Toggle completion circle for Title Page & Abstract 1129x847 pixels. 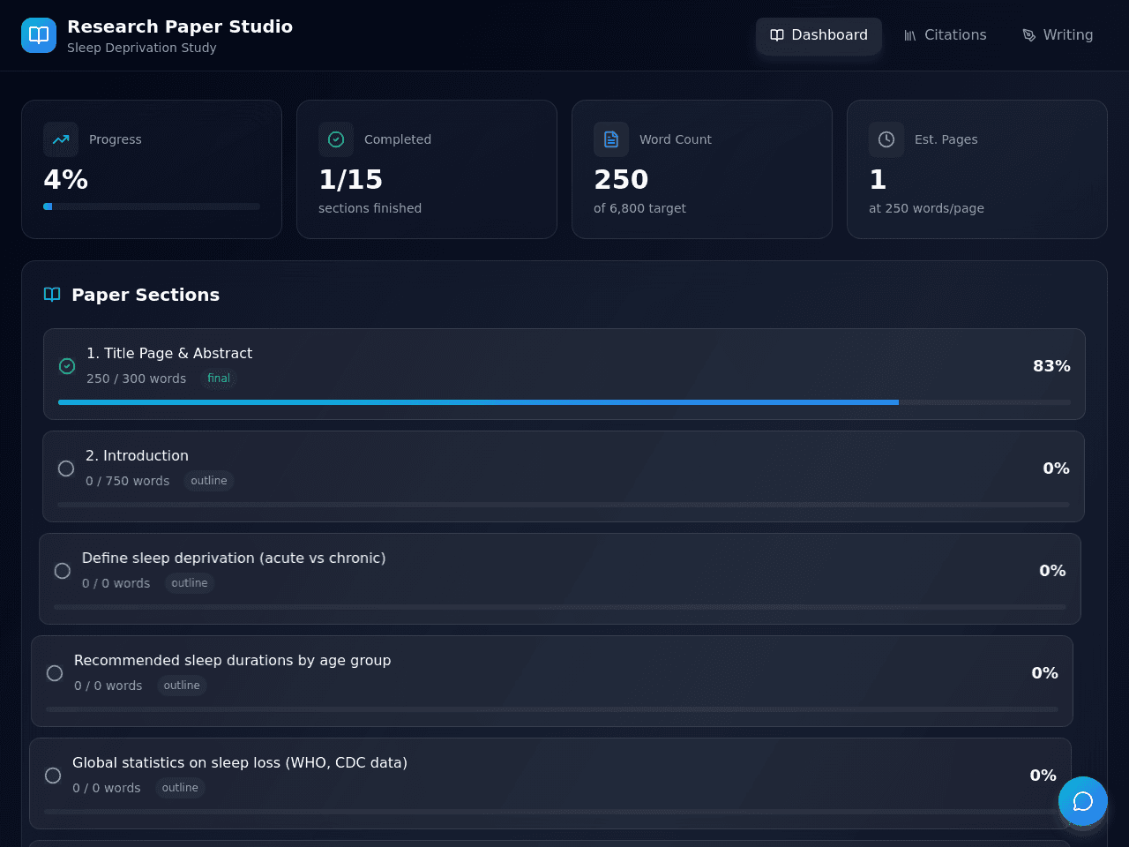(x=67, y=366)
